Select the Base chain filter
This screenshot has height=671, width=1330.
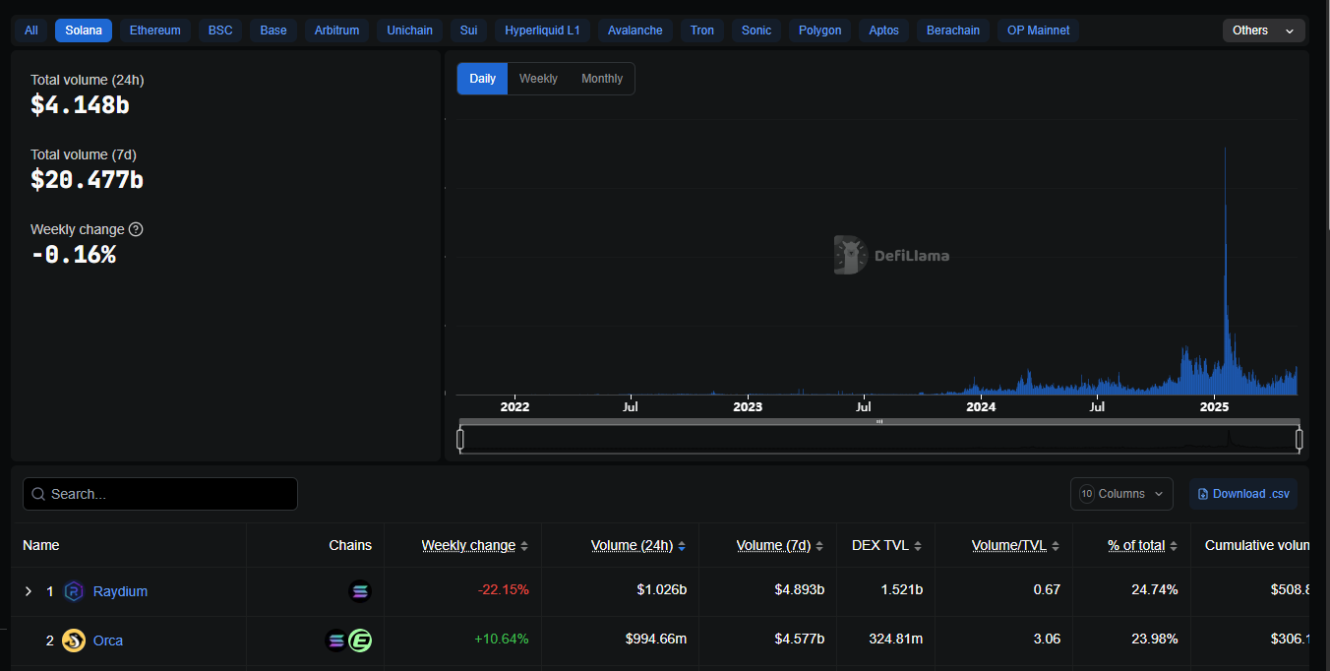[x=273, y=30]
